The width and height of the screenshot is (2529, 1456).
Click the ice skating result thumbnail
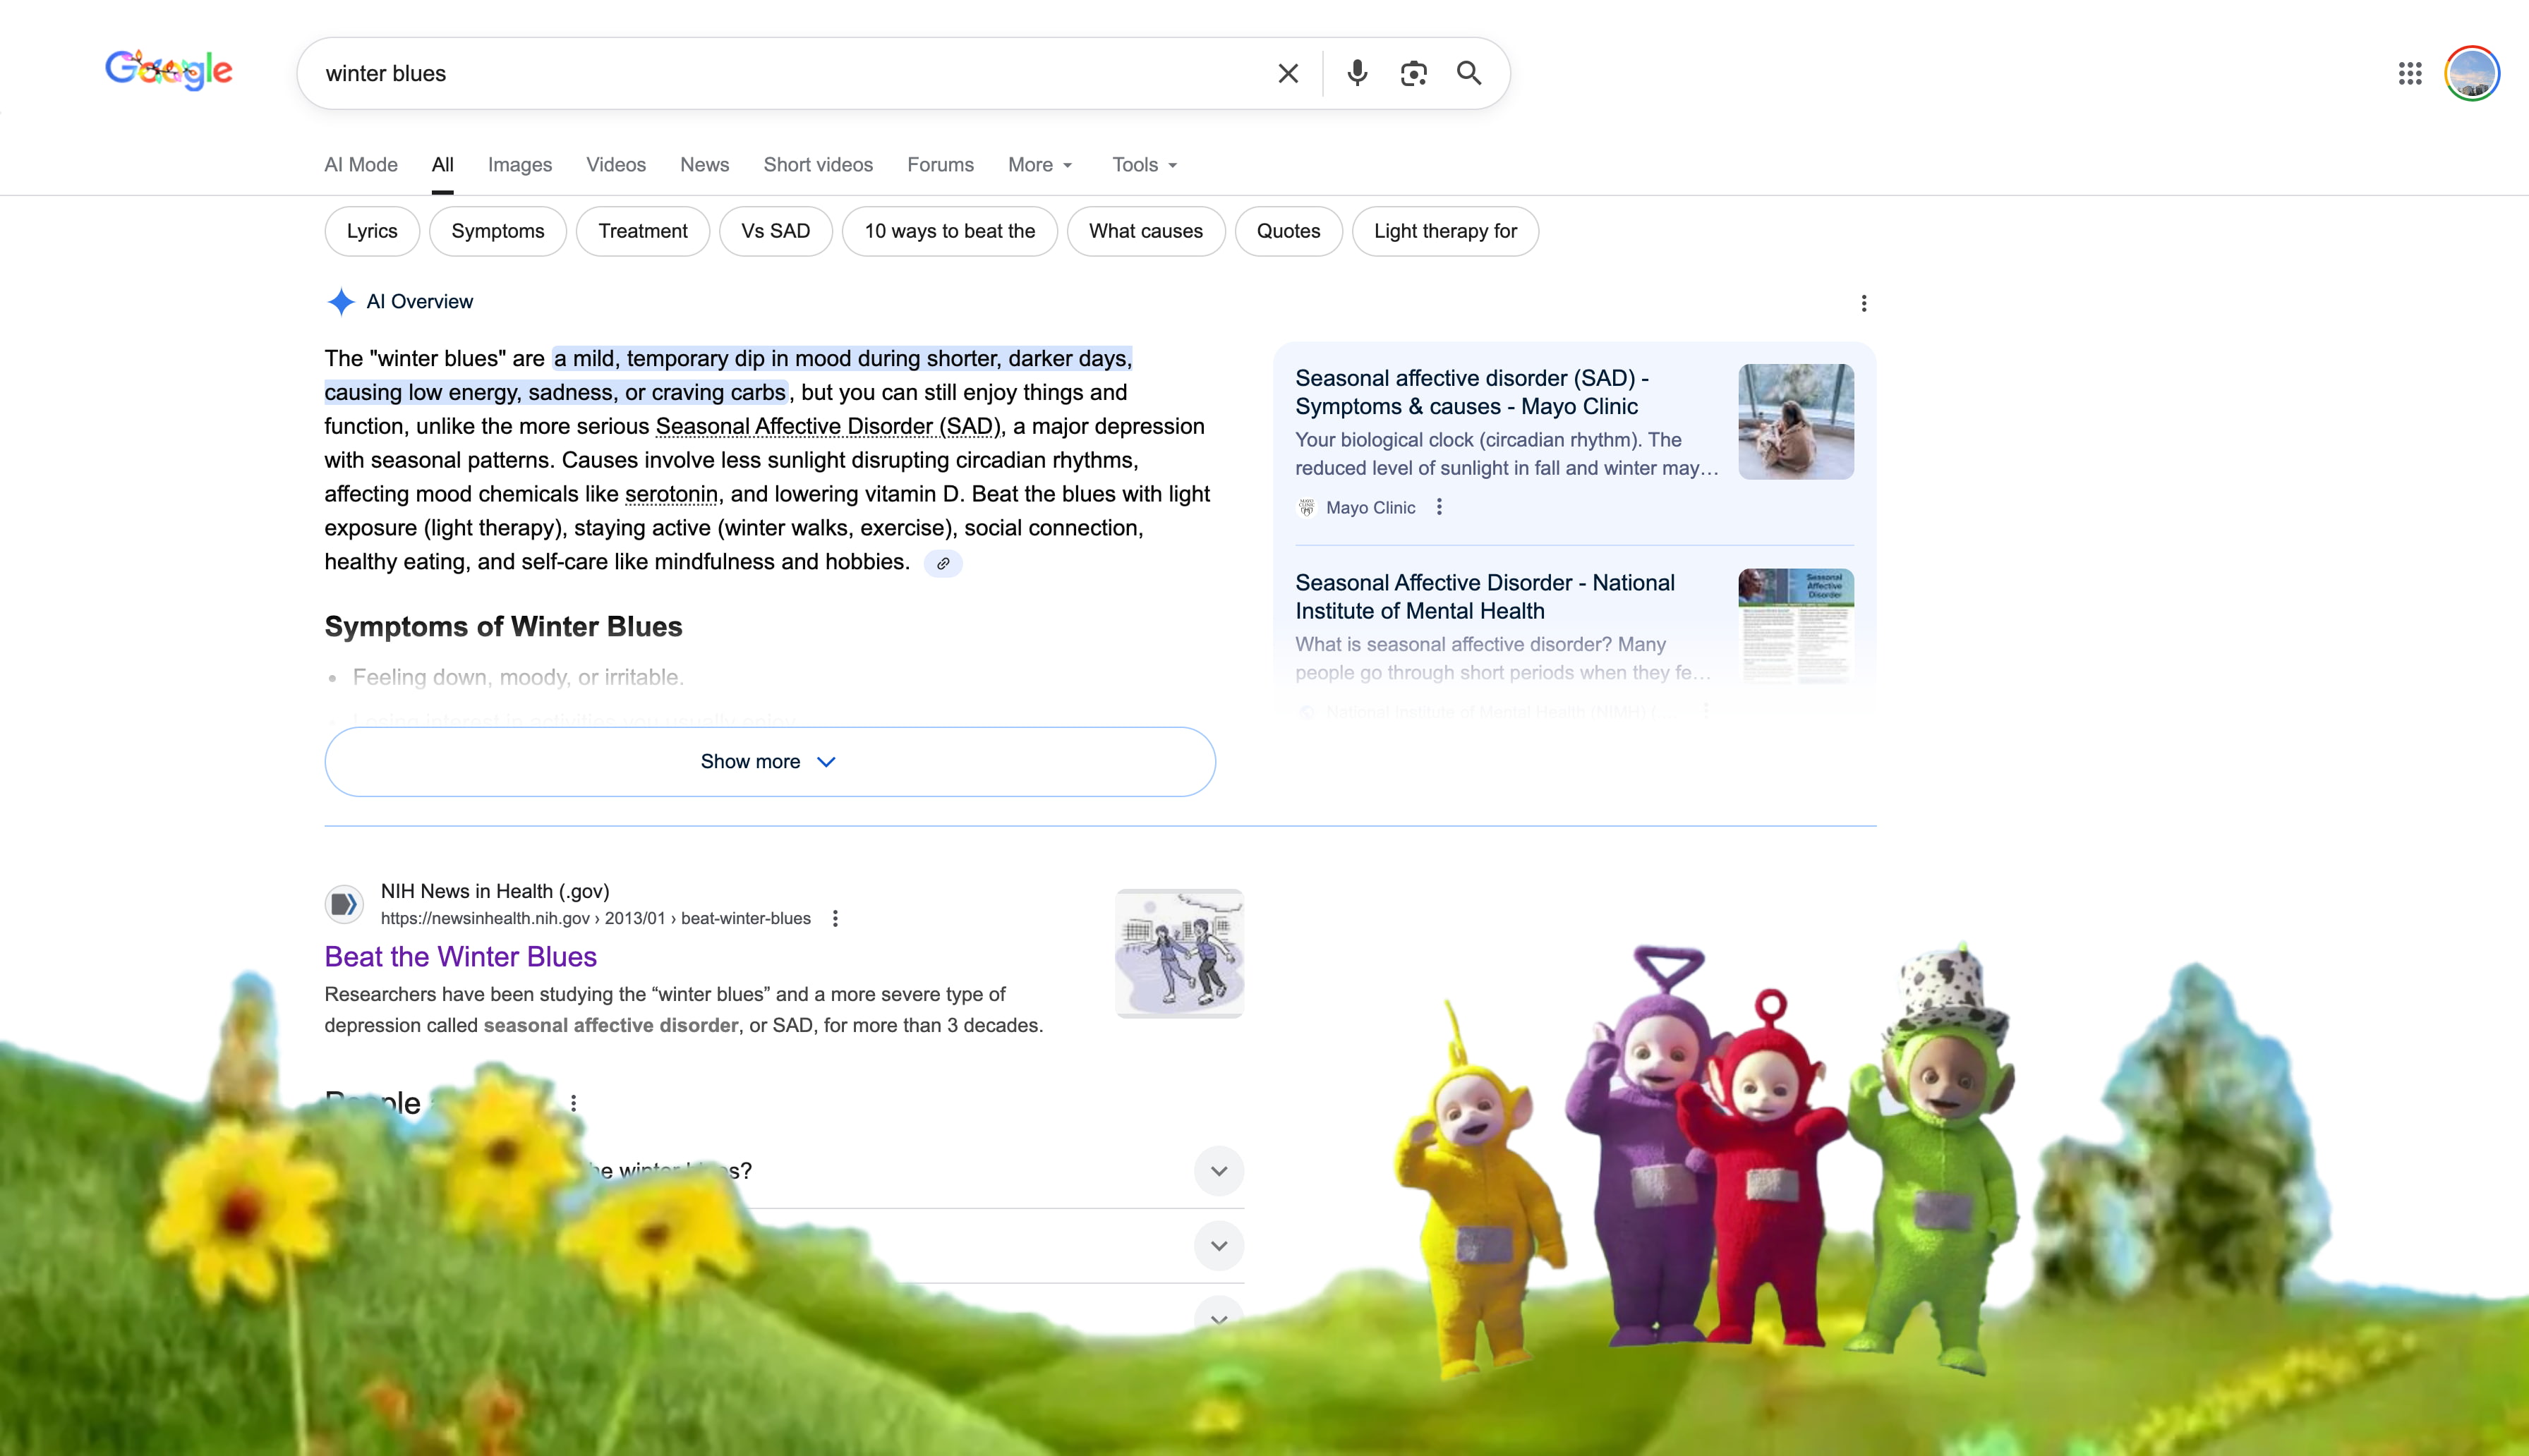pos(1179,952)
